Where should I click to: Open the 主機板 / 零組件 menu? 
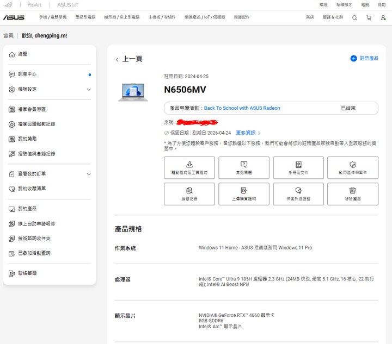(162, 17)
